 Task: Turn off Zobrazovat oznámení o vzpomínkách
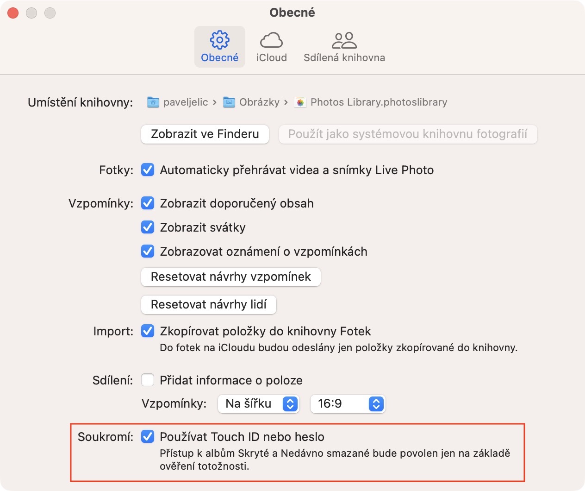(148, 252)
